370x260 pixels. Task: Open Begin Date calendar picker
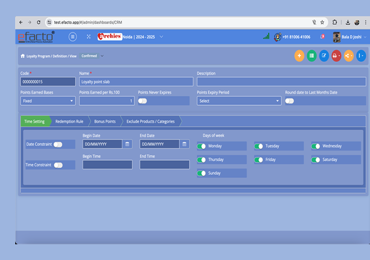127,144
